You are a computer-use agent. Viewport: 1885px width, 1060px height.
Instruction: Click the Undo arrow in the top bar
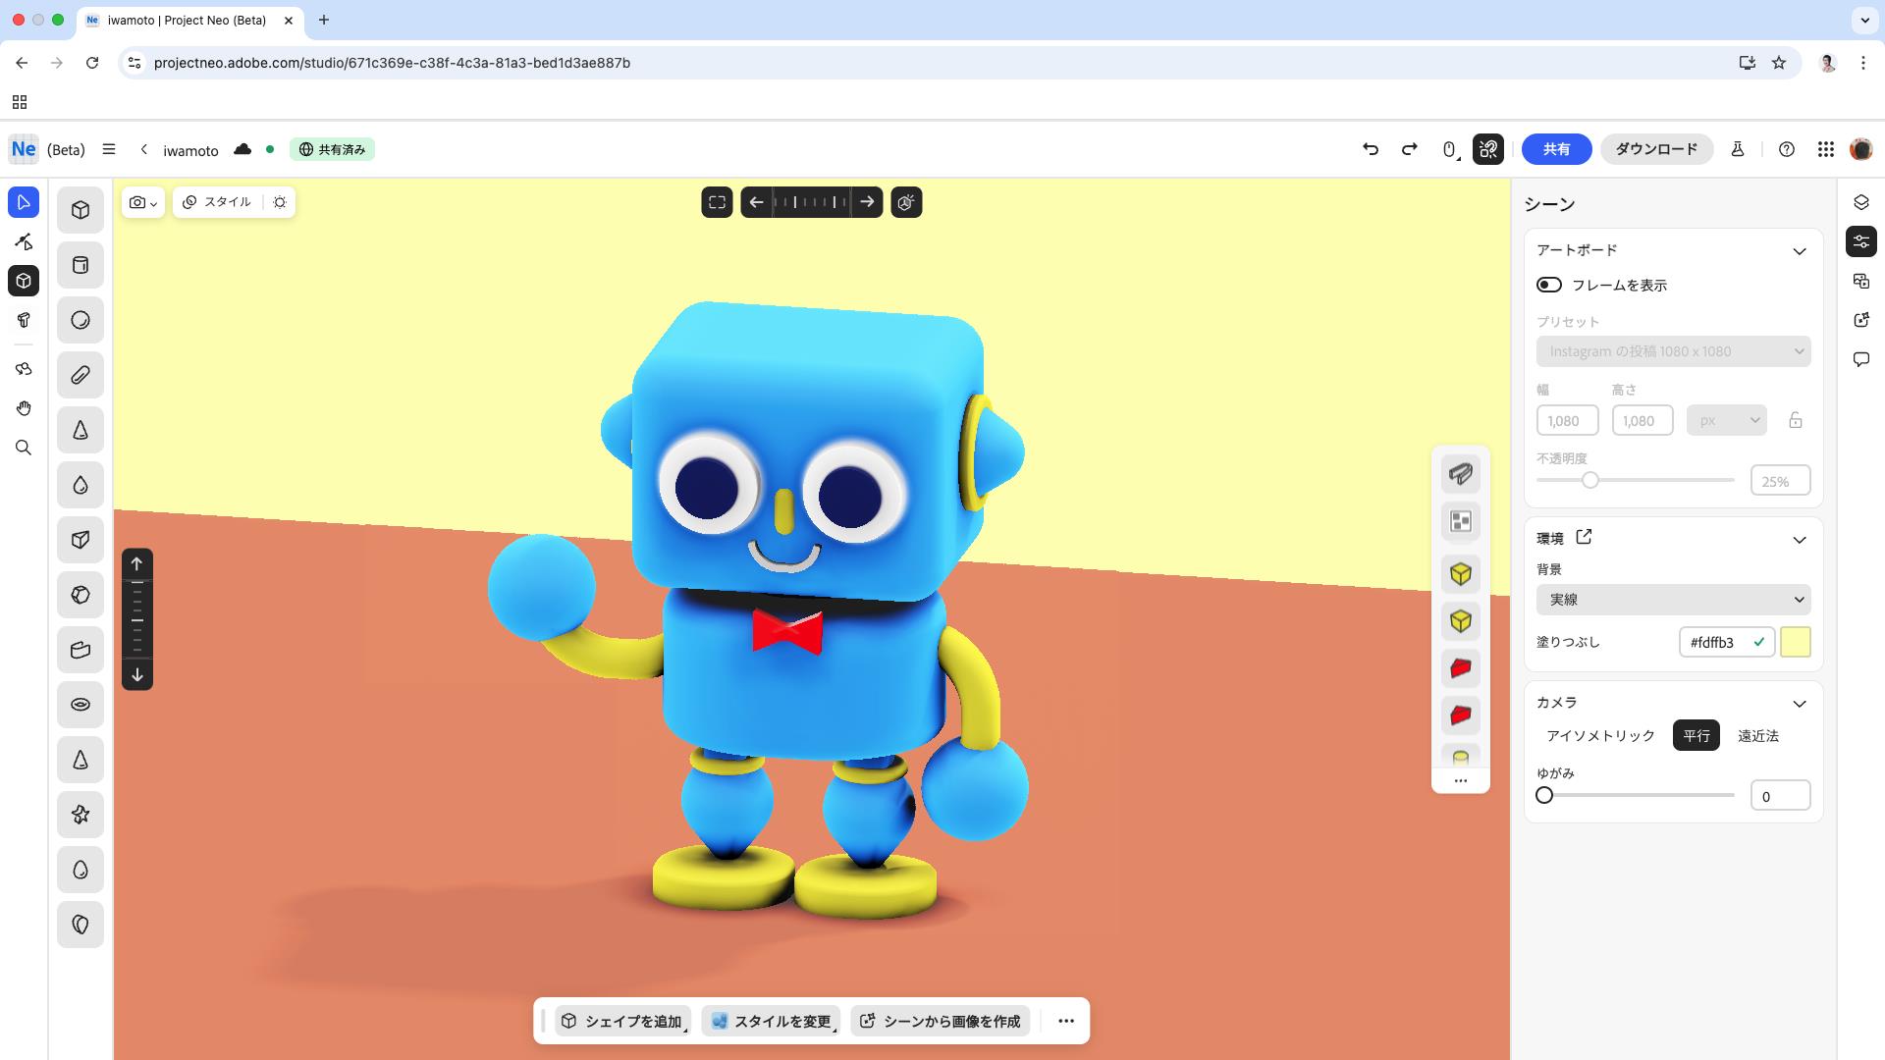(x=1372, y=149)
